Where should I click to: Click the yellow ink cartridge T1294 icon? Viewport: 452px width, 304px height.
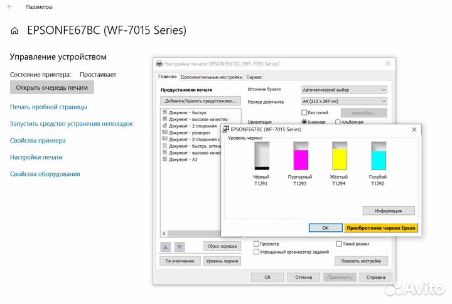click(340, 156)
